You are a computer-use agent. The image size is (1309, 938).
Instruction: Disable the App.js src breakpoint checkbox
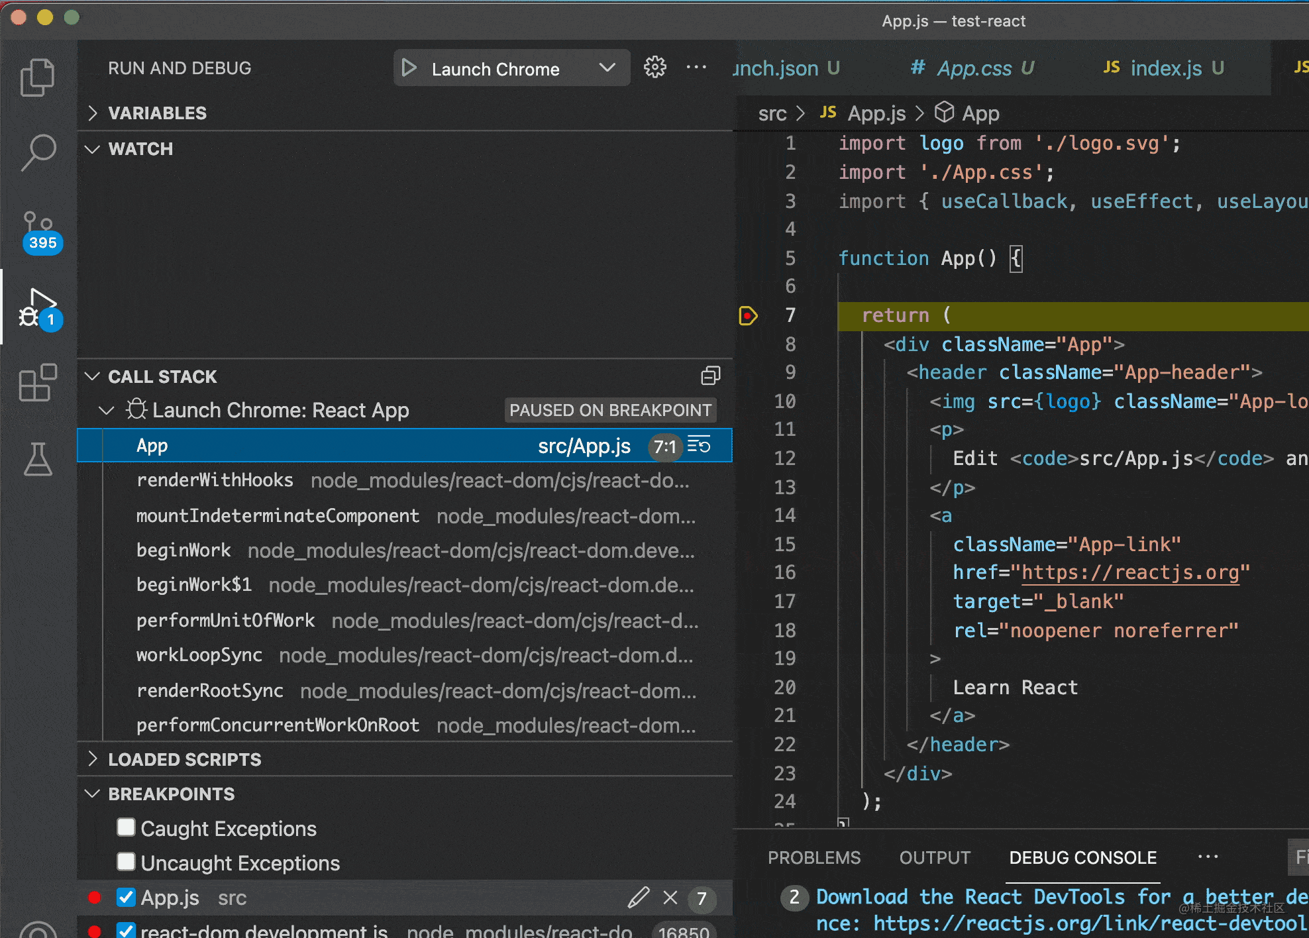[126, 897]
